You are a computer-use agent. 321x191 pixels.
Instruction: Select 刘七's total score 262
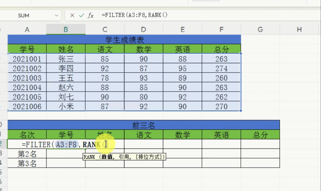221,97
